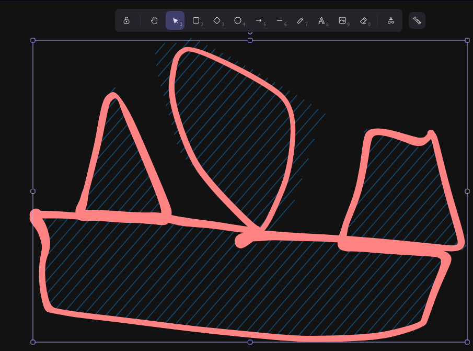This screenshot has width=473, height=351.
Task: Select the Pencil freedraw tool
Action: [x=301, y=20]
